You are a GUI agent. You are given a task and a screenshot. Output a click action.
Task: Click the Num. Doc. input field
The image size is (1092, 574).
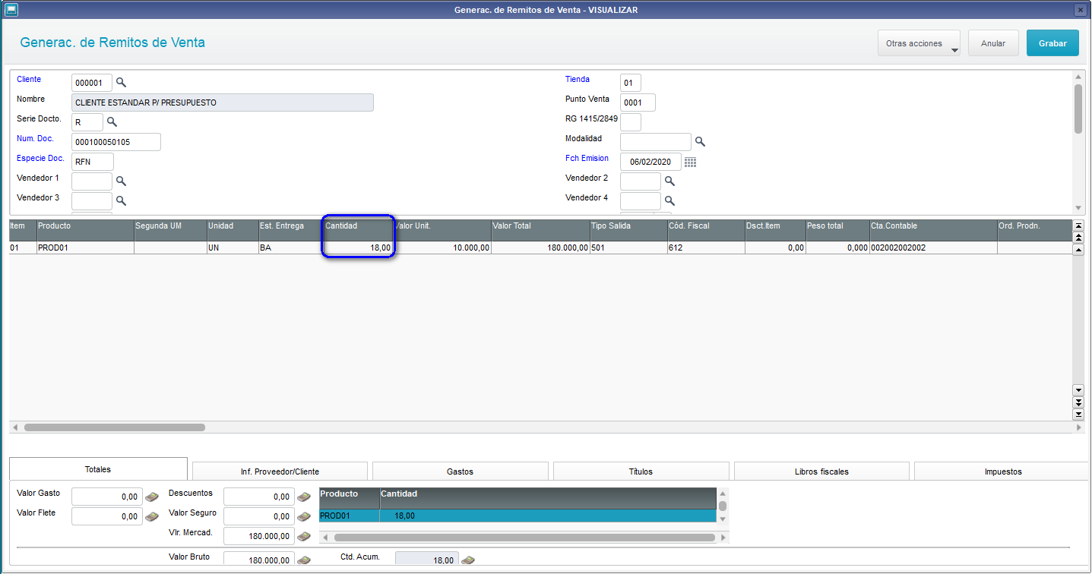(x=116, y=141)
